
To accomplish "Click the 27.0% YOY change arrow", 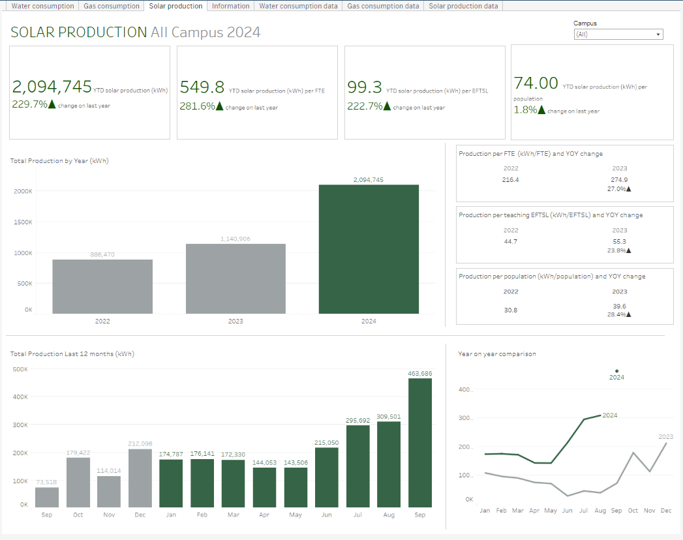I will tap(629, 189).
